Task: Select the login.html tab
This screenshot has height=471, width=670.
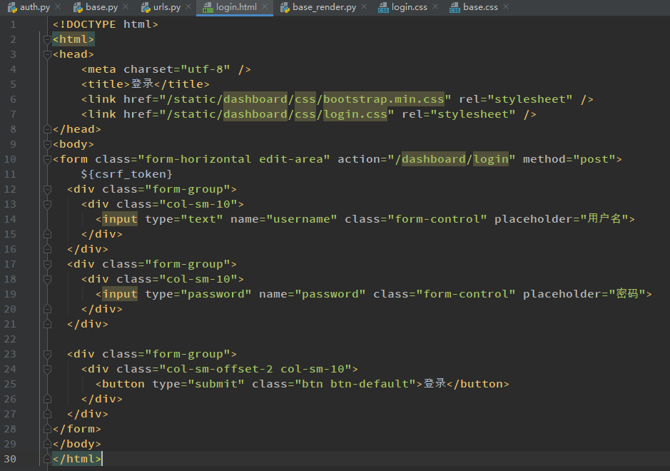Action: (236, 7)
